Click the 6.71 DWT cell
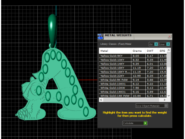The height and width of the screenshot is (139, 185). [x=152, y=96]
